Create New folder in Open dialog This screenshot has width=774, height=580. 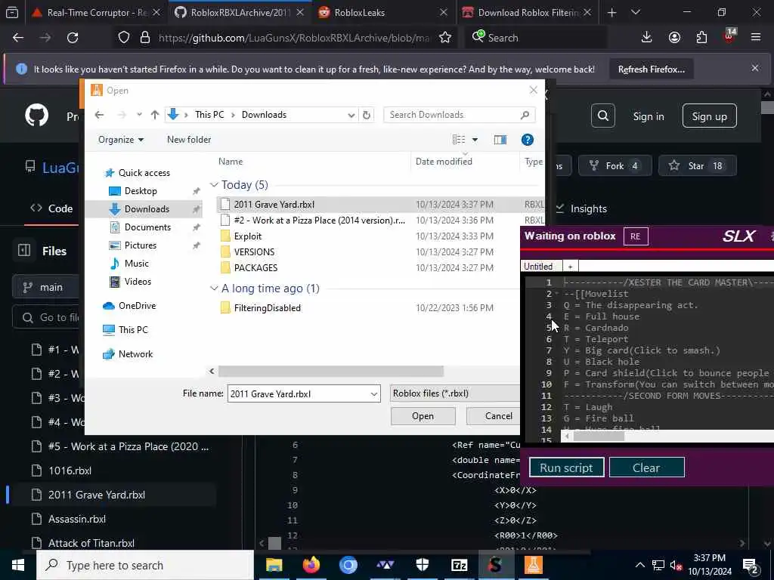click(x=189, y=140)
